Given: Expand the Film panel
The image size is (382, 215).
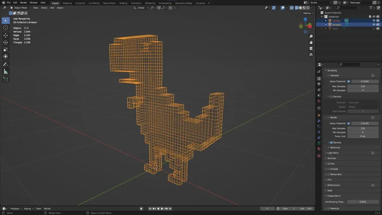Looking at the screenshot, I should point(329,180).
